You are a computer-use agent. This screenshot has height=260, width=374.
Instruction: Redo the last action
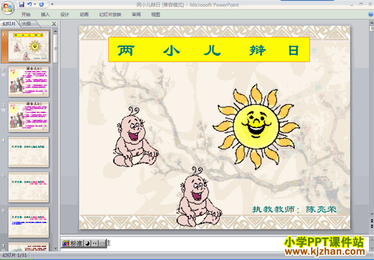41,4
